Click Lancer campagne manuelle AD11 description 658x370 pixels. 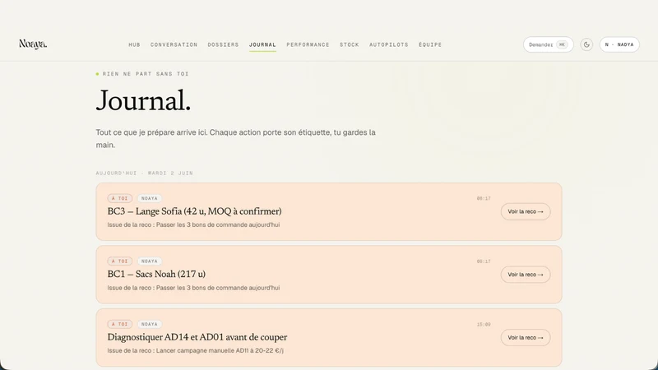pyautogui.click(x=196, y=350)
